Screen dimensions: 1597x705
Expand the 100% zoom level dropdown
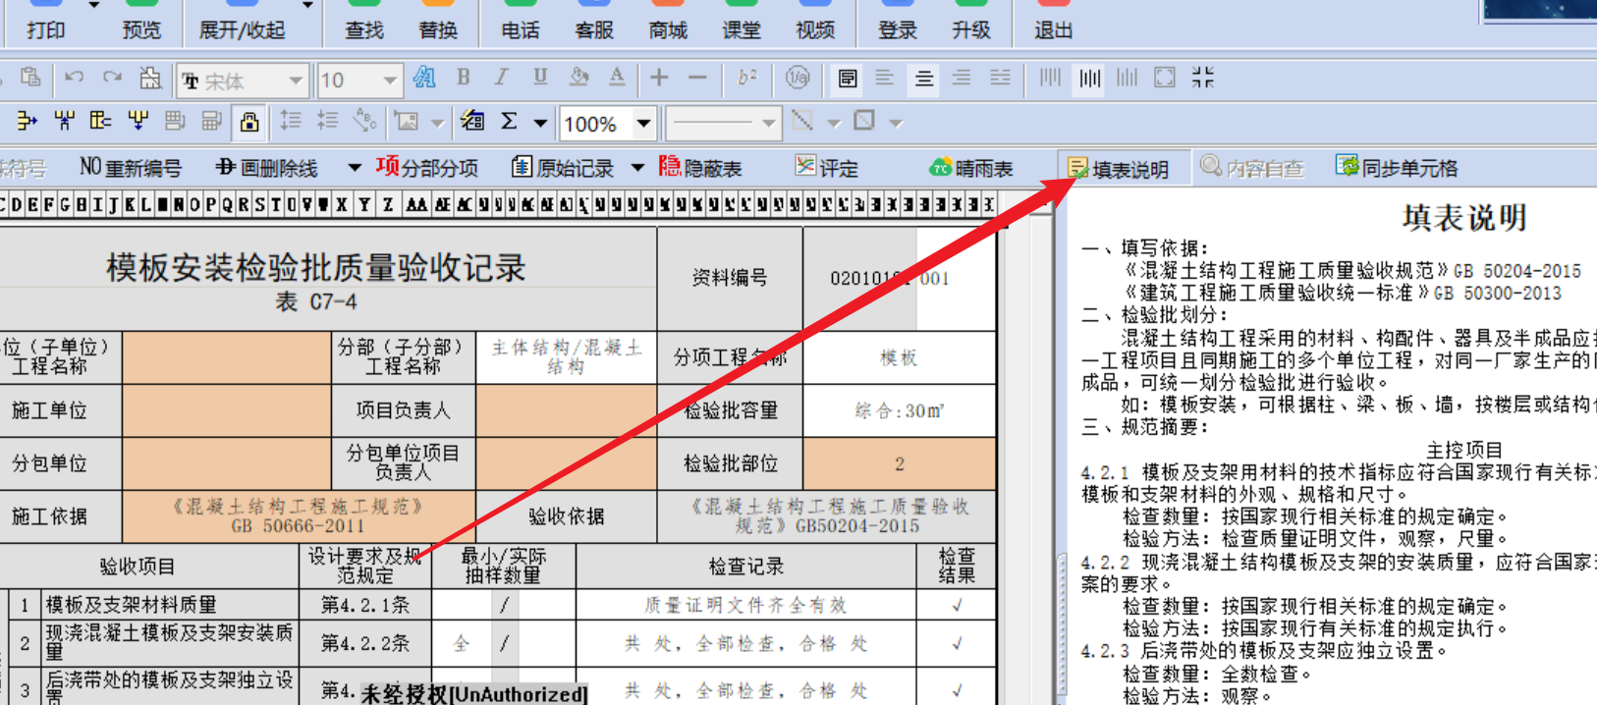coord(643,124)
